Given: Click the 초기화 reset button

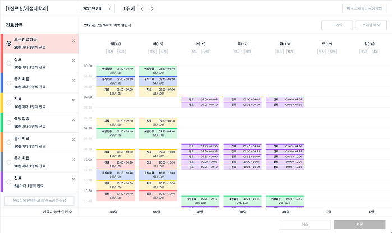Looking at the screenshot, I should [x=337, y=25].
